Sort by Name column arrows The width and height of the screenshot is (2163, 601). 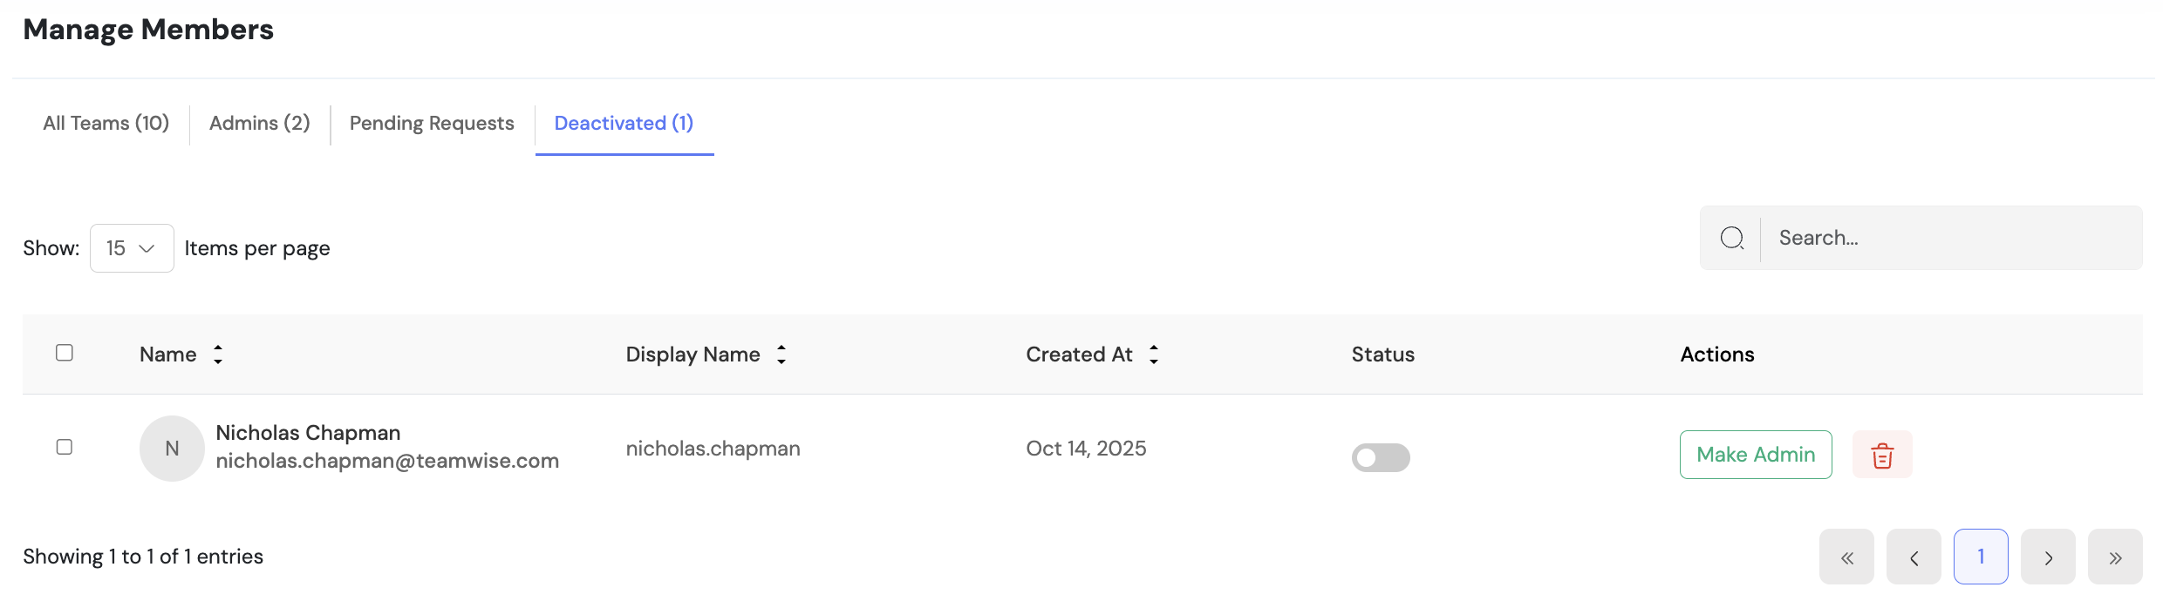[218, 355]
